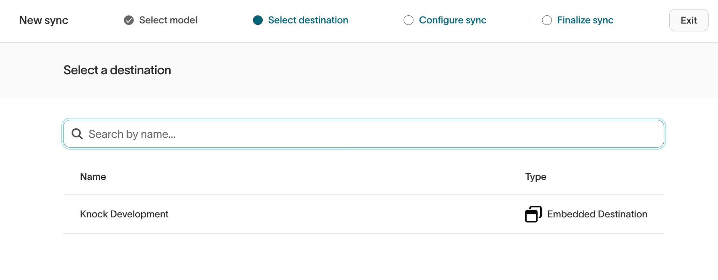Click the magnifying glass search icon
Image resolution: width=718 pixels, height=280 pixels.
[x=77, y=134]
